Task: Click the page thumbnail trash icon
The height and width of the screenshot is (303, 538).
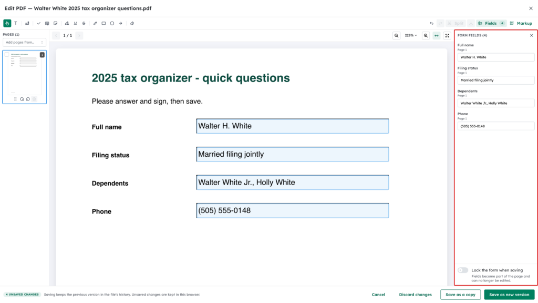Action: click(34, 99)
